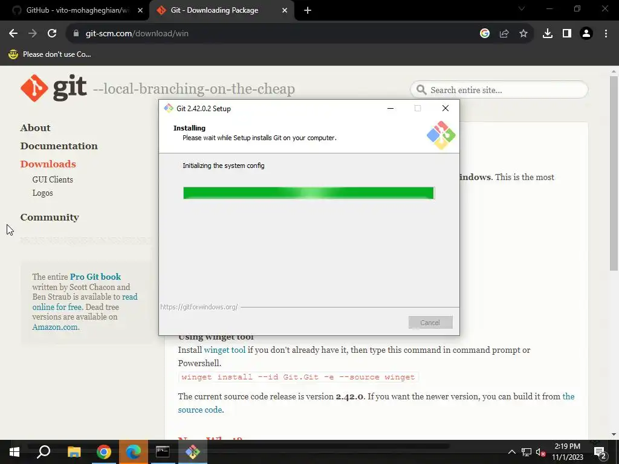Bookmark this page with the star

pyautogui.click(x=523, y=34)
